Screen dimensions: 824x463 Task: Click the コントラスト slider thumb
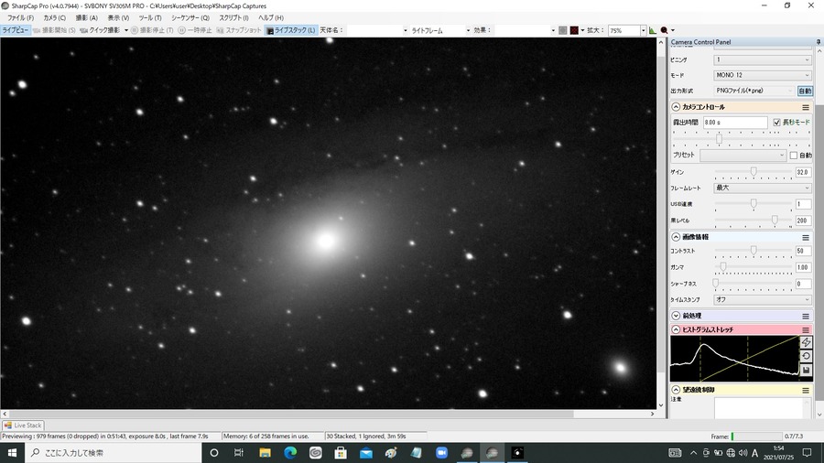754,251
